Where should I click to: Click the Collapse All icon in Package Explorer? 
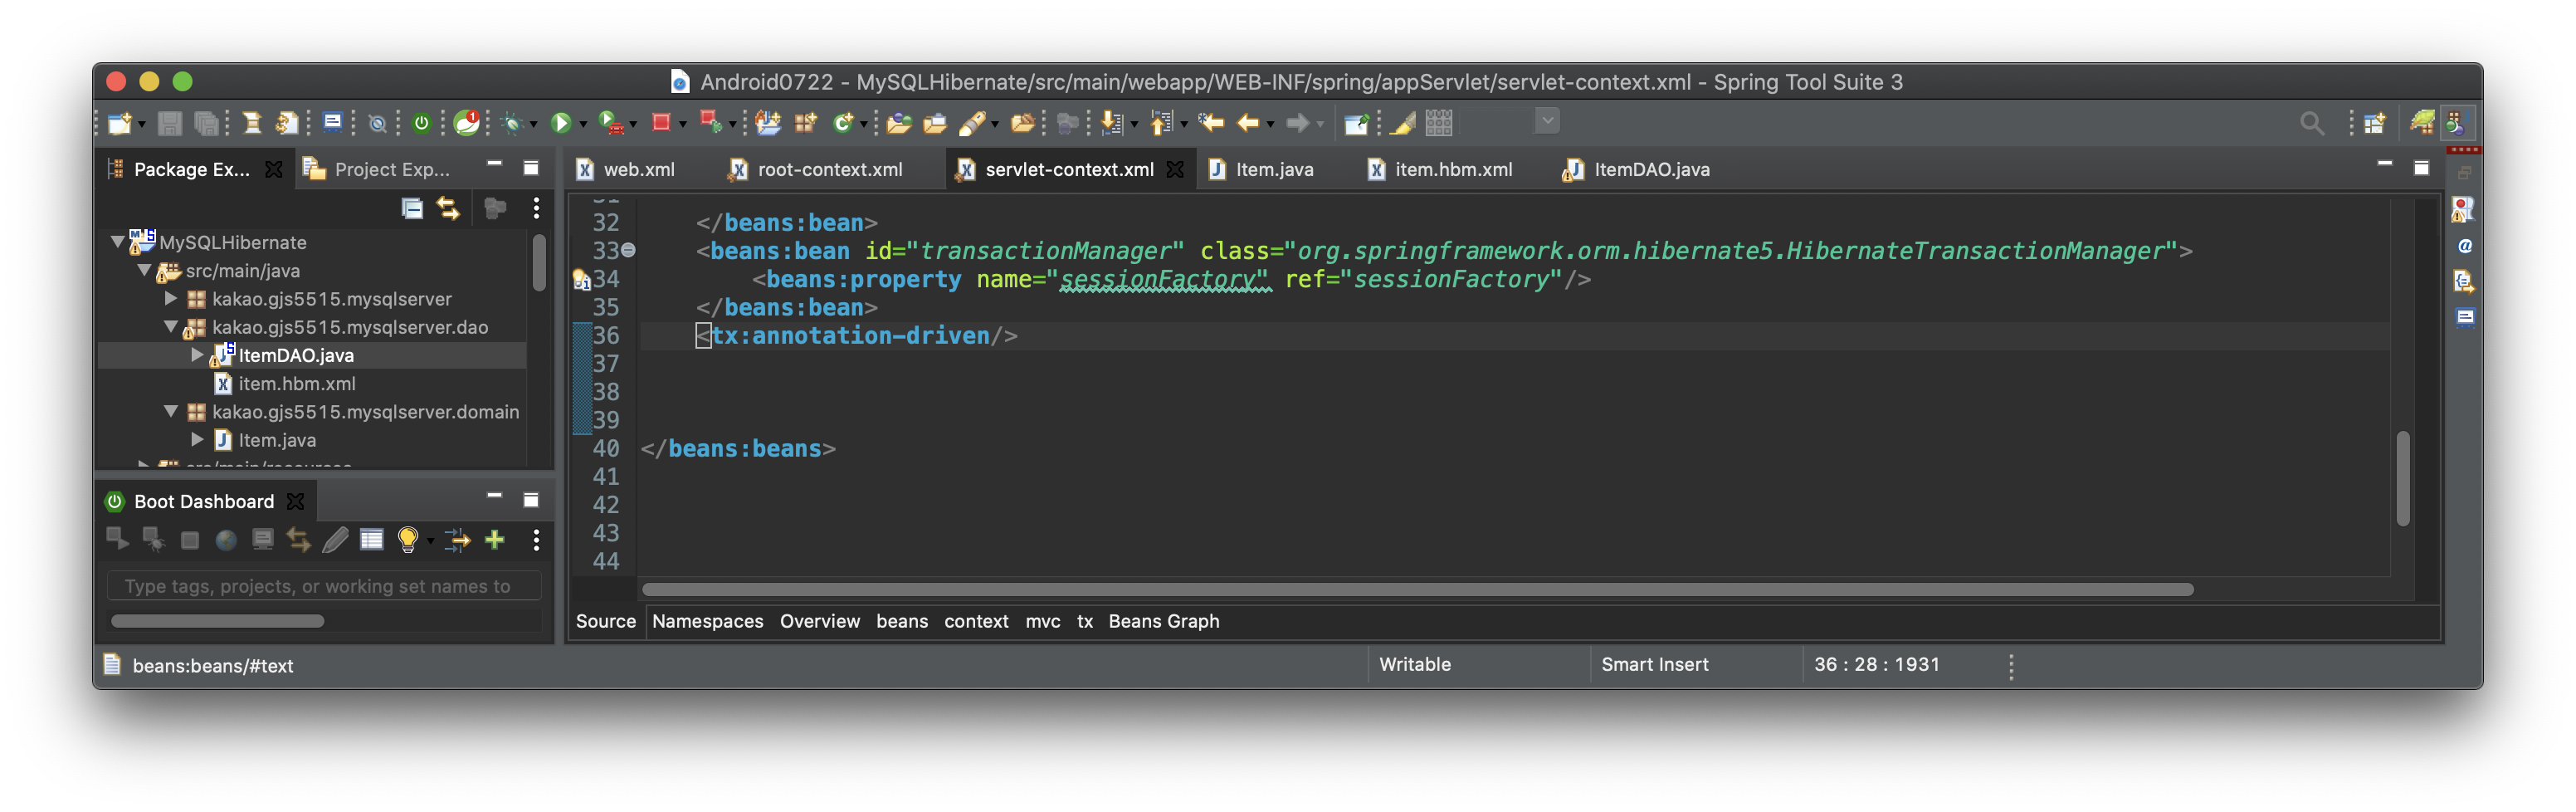pyautogui.click(x=412, y=208)
